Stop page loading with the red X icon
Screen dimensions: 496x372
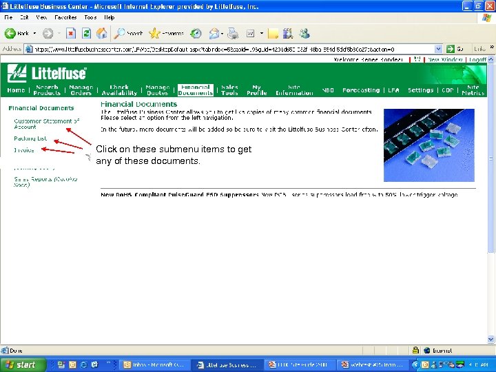(71, 33)
